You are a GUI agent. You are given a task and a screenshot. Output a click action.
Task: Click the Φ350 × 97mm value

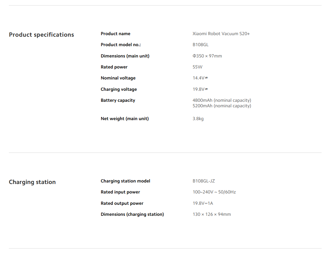[207, 56]
